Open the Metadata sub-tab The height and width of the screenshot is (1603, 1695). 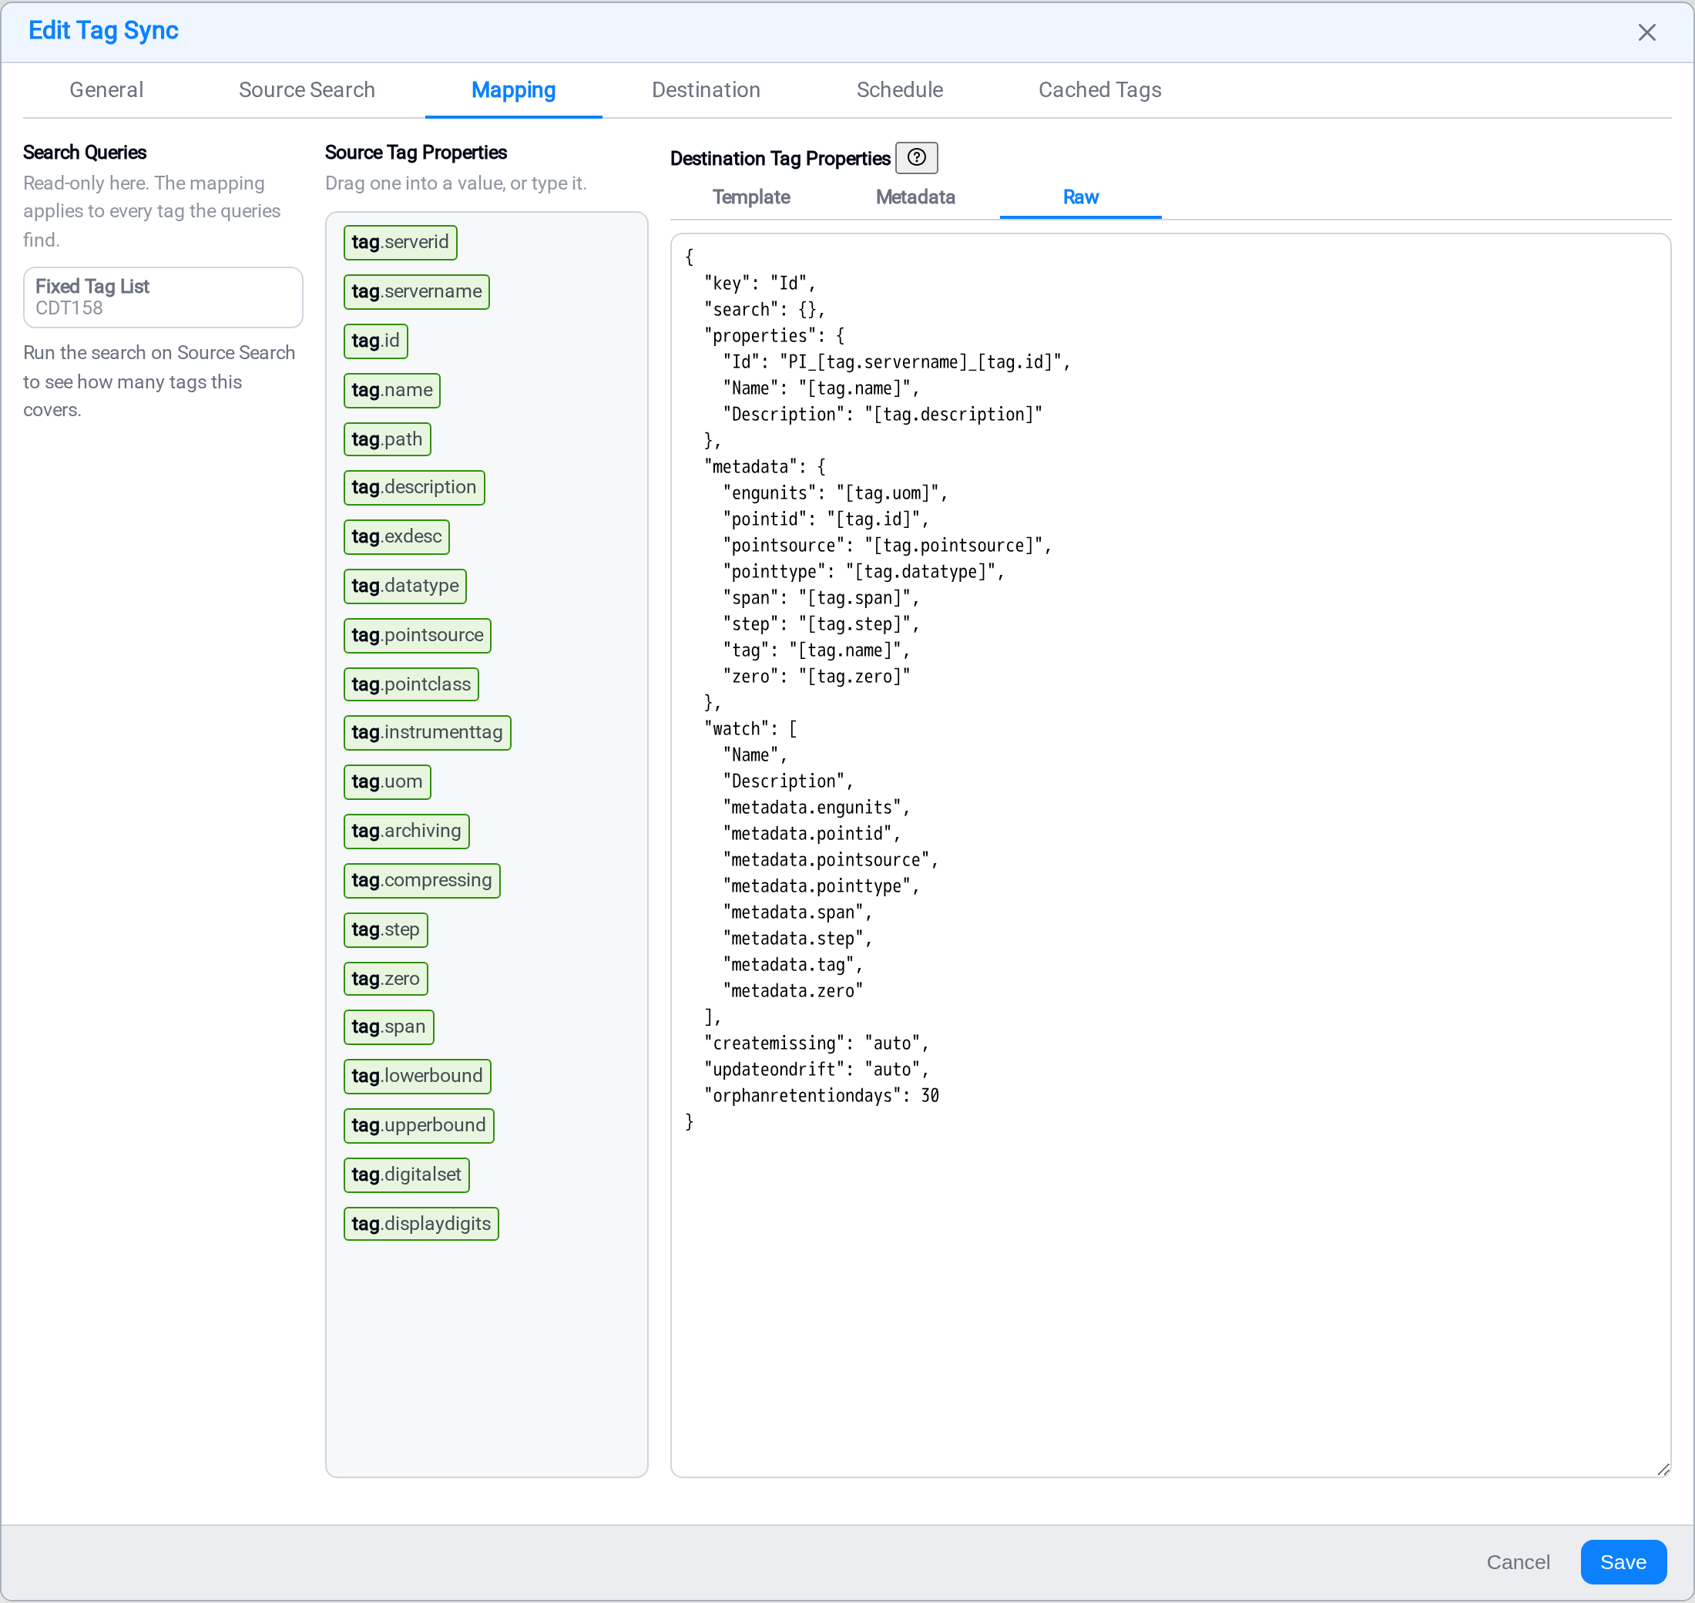(x=915, y=197)
